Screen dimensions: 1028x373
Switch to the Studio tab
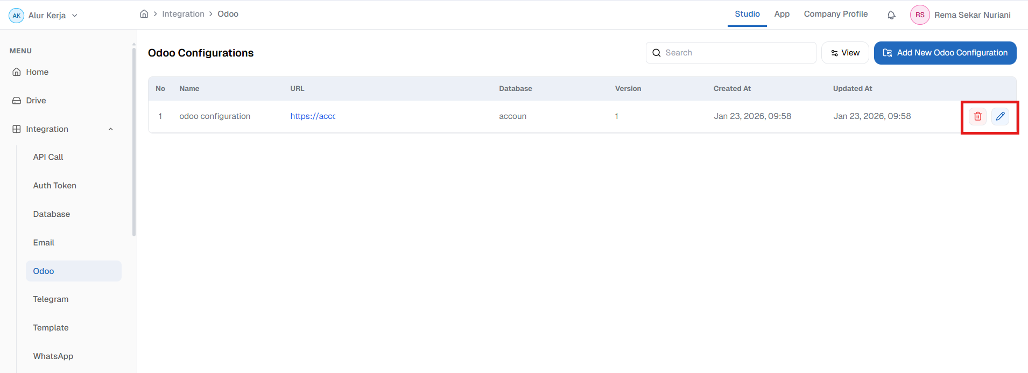pos(747,14)
